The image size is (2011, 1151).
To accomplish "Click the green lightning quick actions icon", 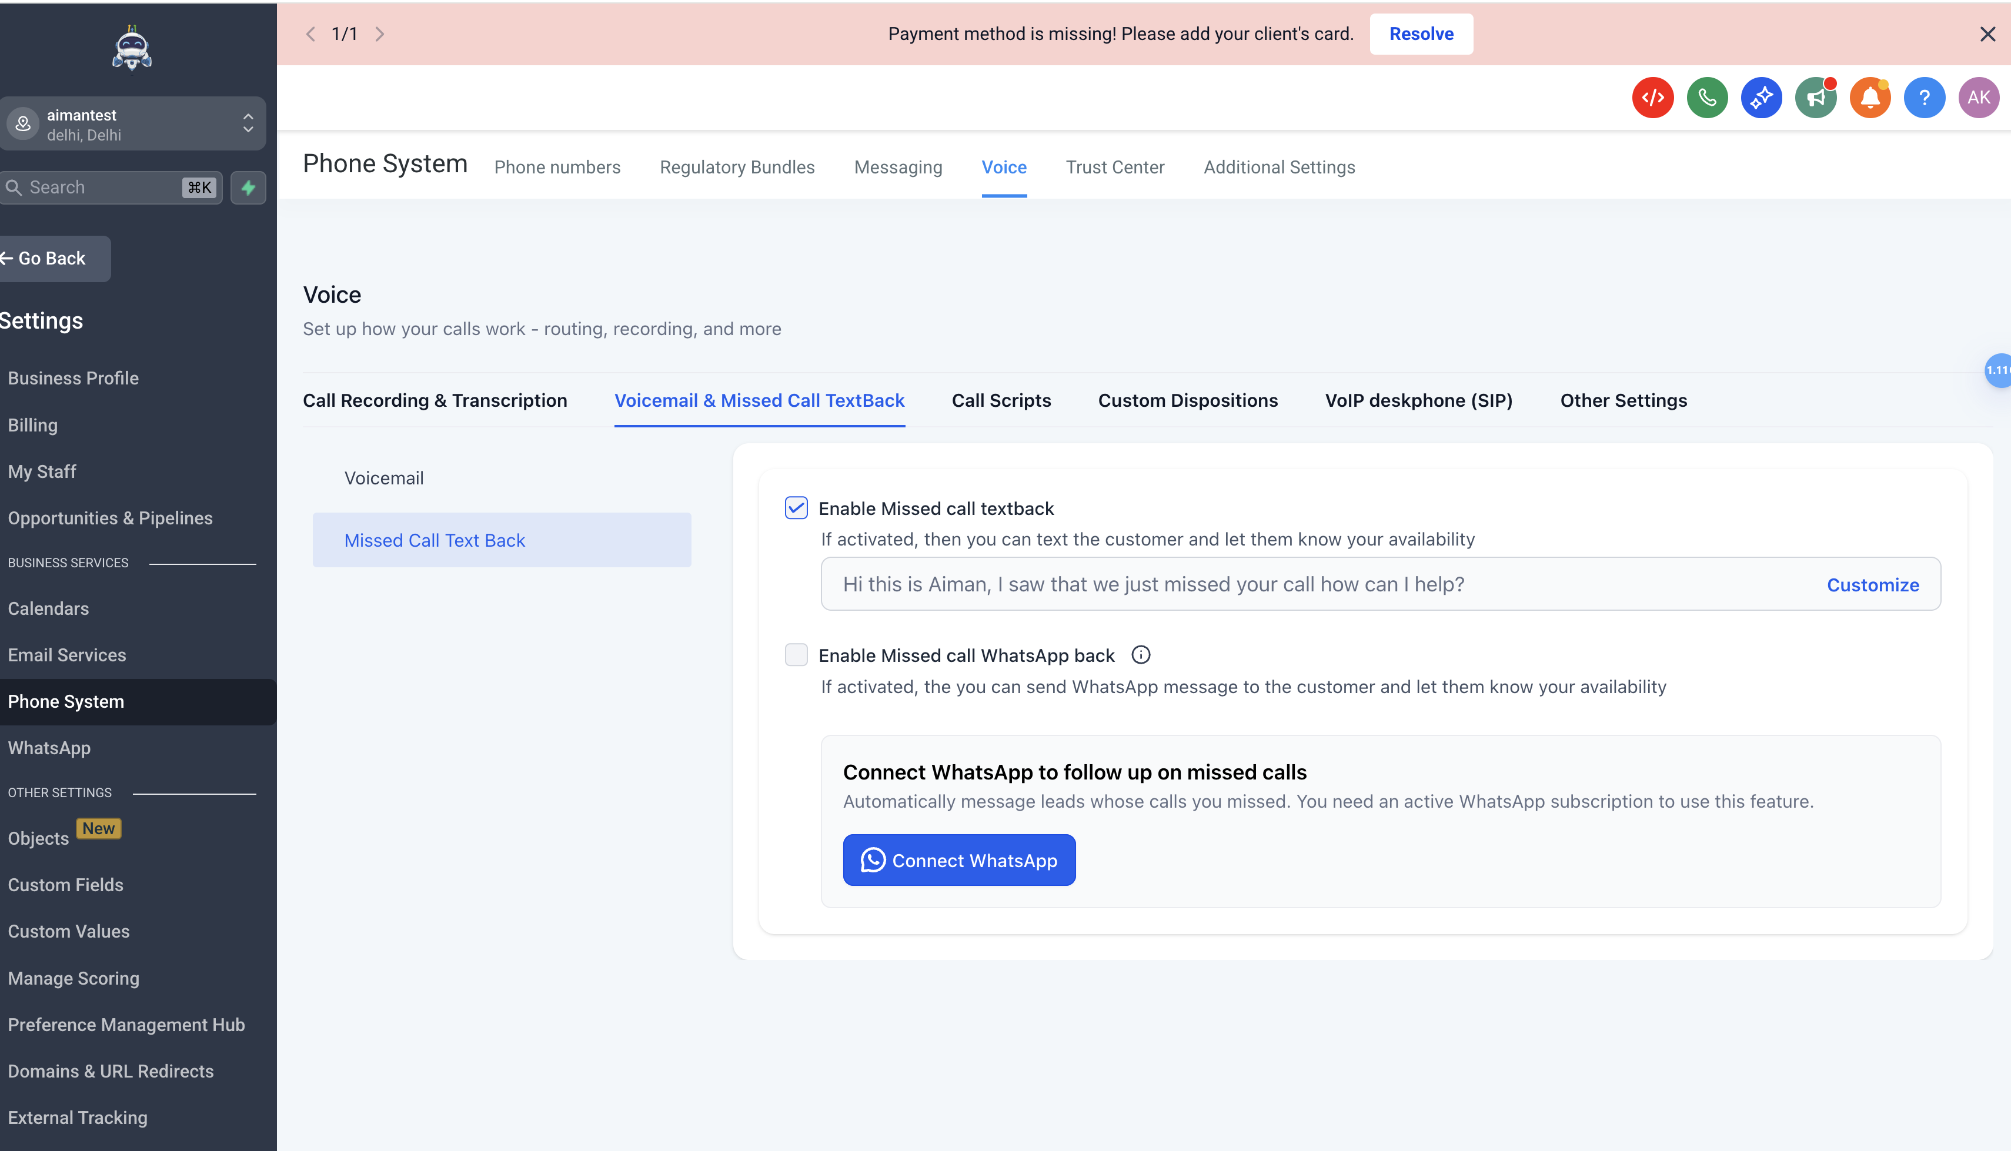I will (x=248, y=188).
